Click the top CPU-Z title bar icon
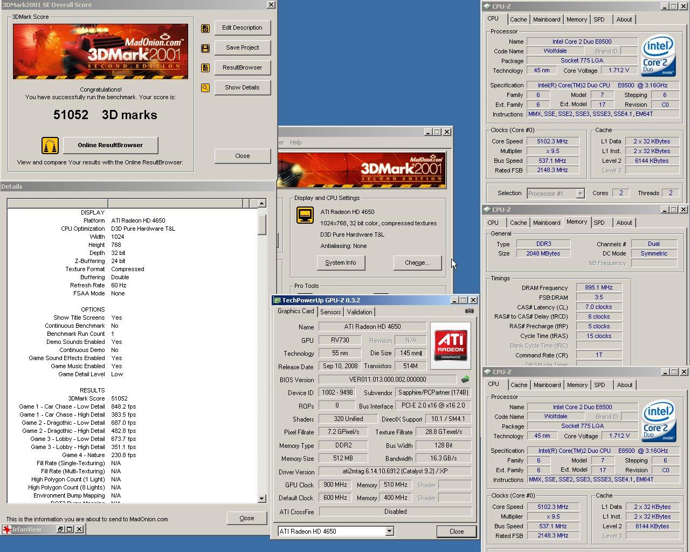690x552 pixels. tap(487, 6)
